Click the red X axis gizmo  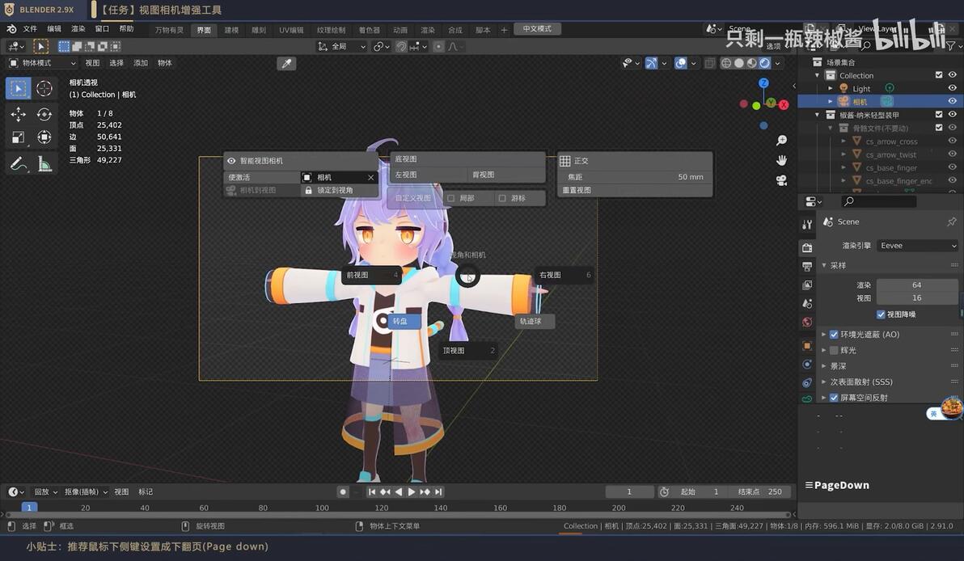pyautogui.click(x=783, y=105)
